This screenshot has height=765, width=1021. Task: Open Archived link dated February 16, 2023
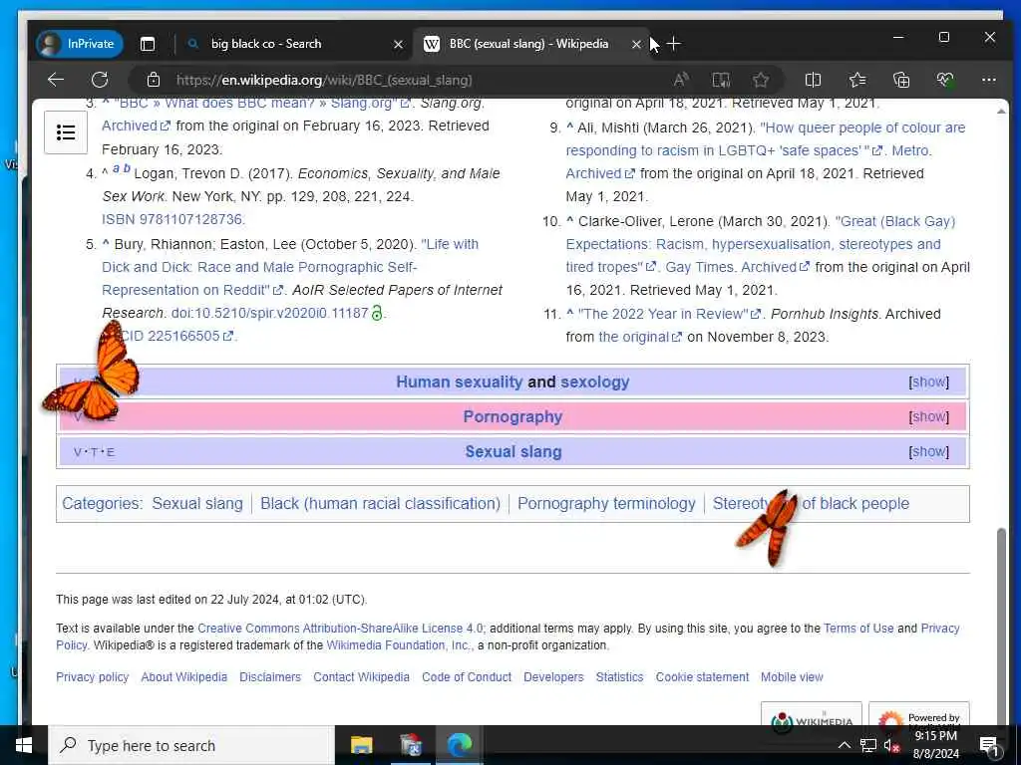tap(136, 127)
